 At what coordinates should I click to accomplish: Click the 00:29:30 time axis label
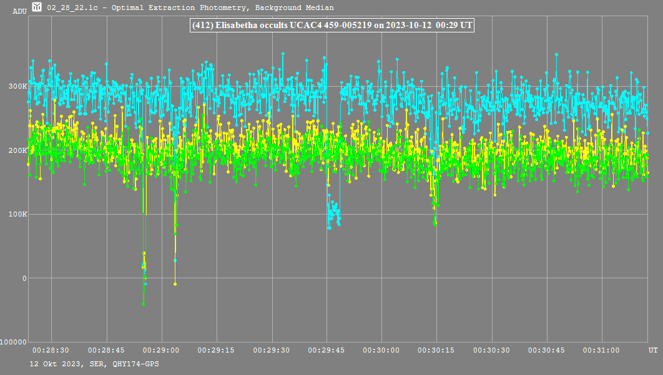click(272, 351)
